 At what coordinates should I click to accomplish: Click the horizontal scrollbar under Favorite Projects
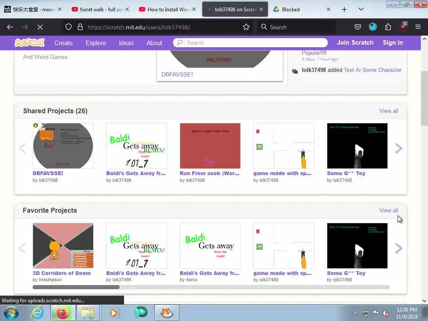211,287
